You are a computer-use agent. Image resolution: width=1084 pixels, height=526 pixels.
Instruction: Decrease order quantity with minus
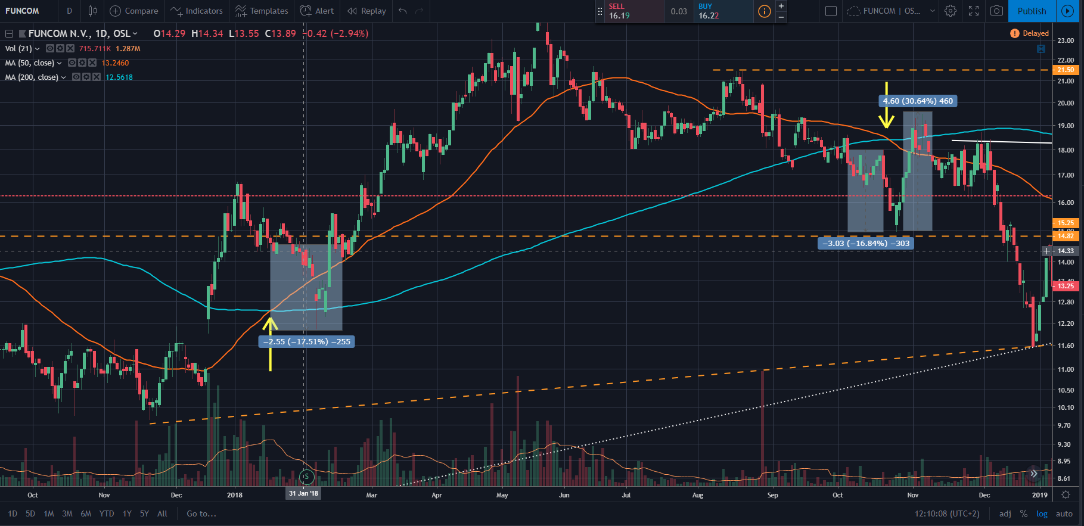(x=781, y=17)
